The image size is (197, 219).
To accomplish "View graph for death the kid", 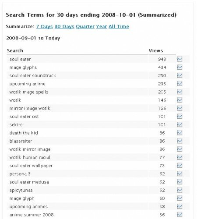I will 179,133.
